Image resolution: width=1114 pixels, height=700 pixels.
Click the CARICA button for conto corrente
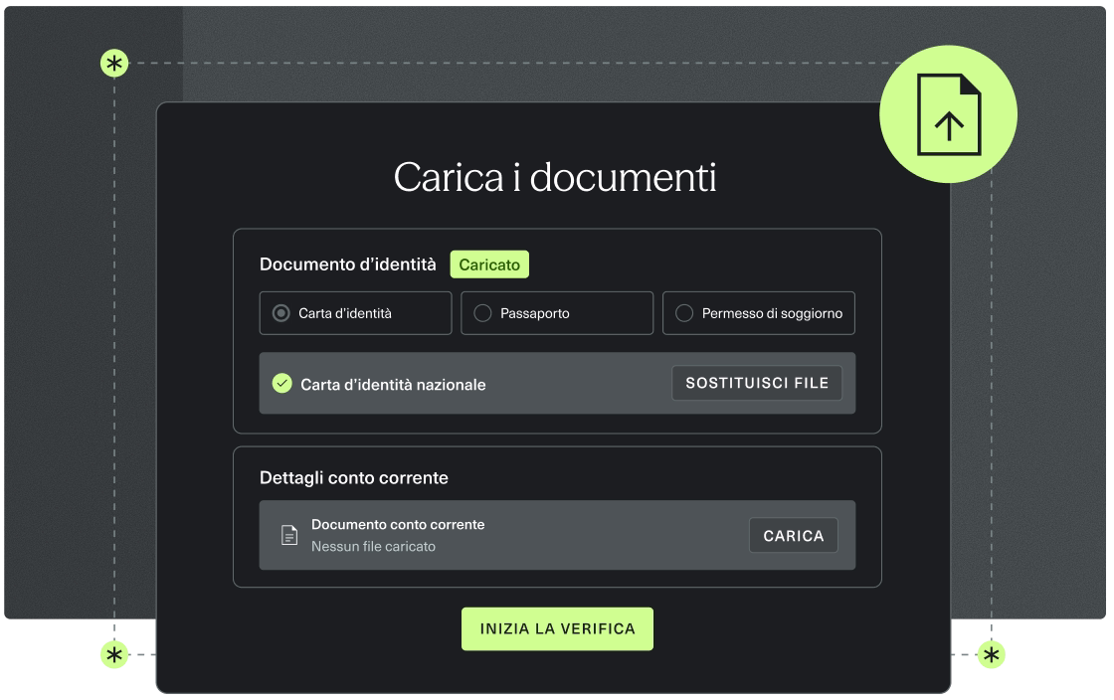tap(794, 535)
